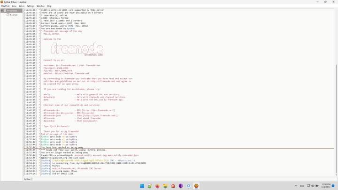The width and height of the screenshot is (338, 190).
Task: Open Firefox from the taskbar
Action: coord(157,186)
